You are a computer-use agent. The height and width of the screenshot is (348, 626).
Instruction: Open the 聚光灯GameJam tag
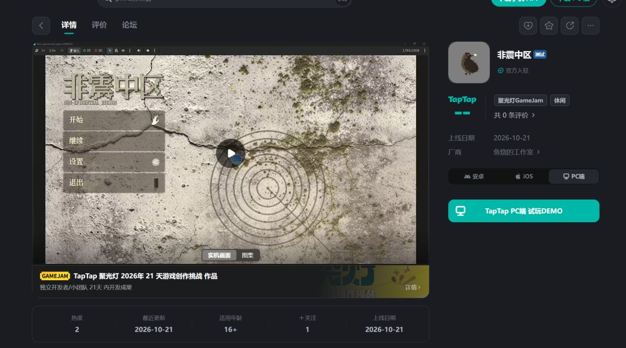(520, 101)
